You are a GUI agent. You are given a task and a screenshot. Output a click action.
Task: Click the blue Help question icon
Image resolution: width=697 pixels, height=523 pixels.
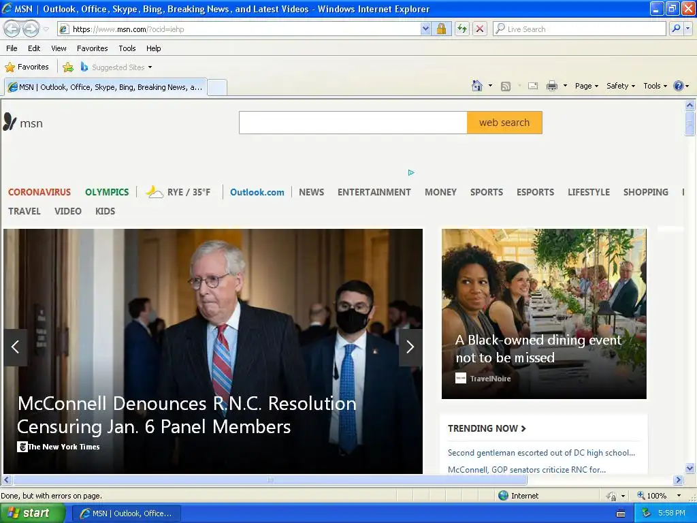(x=679, y=86)
